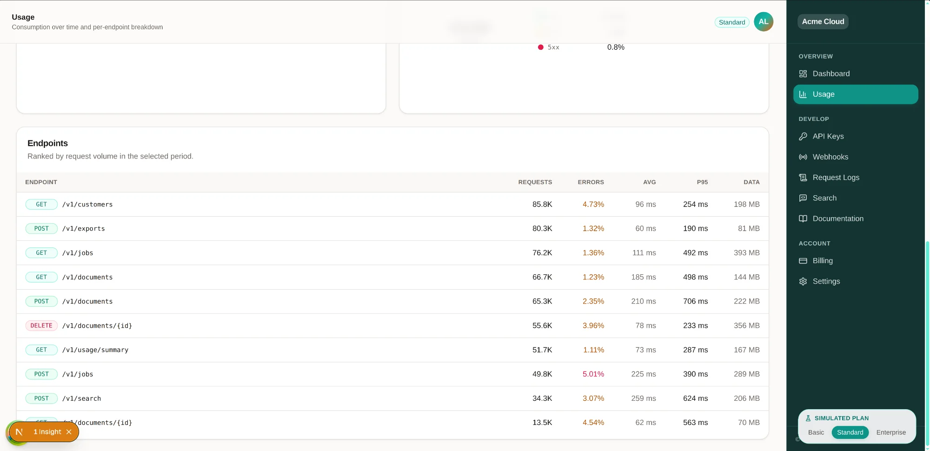This screenshot has width=930, height=451.
Task: Select the Enterprise simulated plan
Action: [891, 432]
